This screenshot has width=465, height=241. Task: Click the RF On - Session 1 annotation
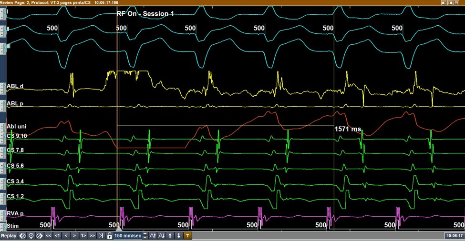click(145, 14)
